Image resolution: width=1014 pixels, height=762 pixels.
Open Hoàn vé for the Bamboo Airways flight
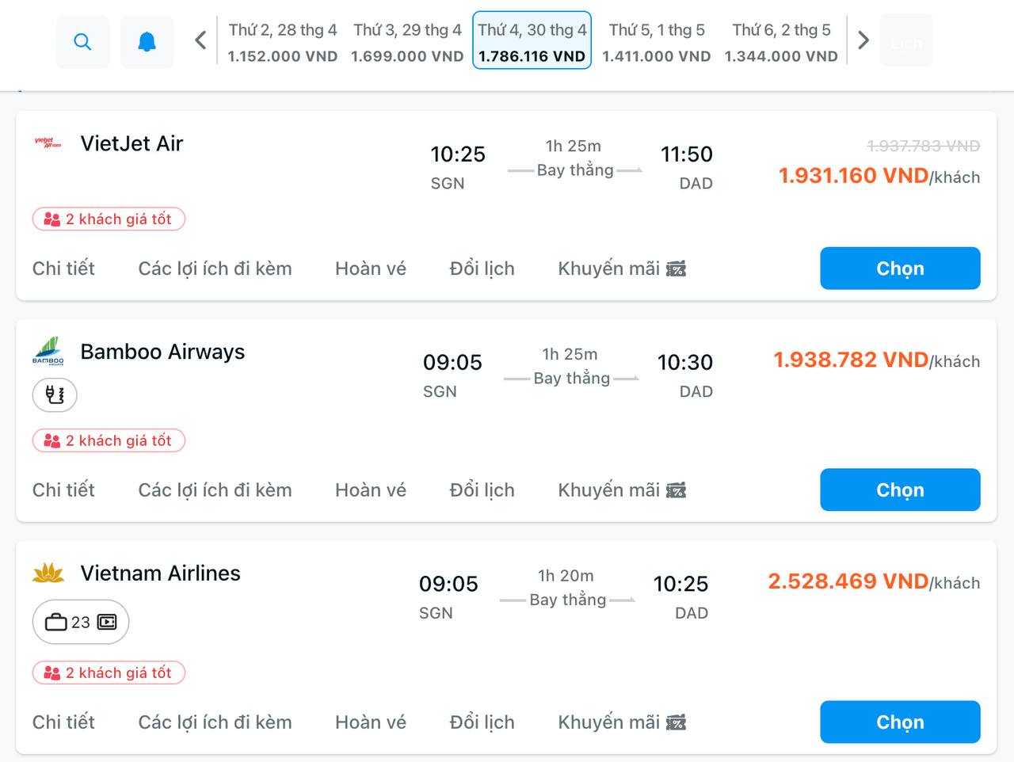coord(370,490)
